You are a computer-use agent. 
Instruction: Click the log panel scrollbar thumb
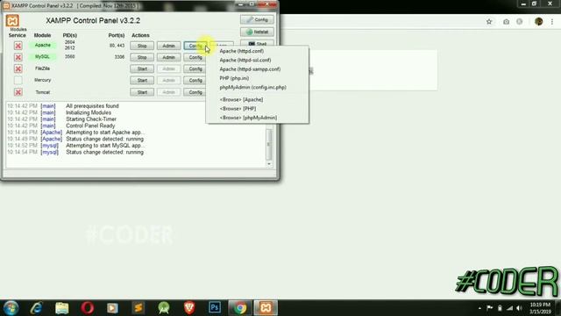pos(269,144)
